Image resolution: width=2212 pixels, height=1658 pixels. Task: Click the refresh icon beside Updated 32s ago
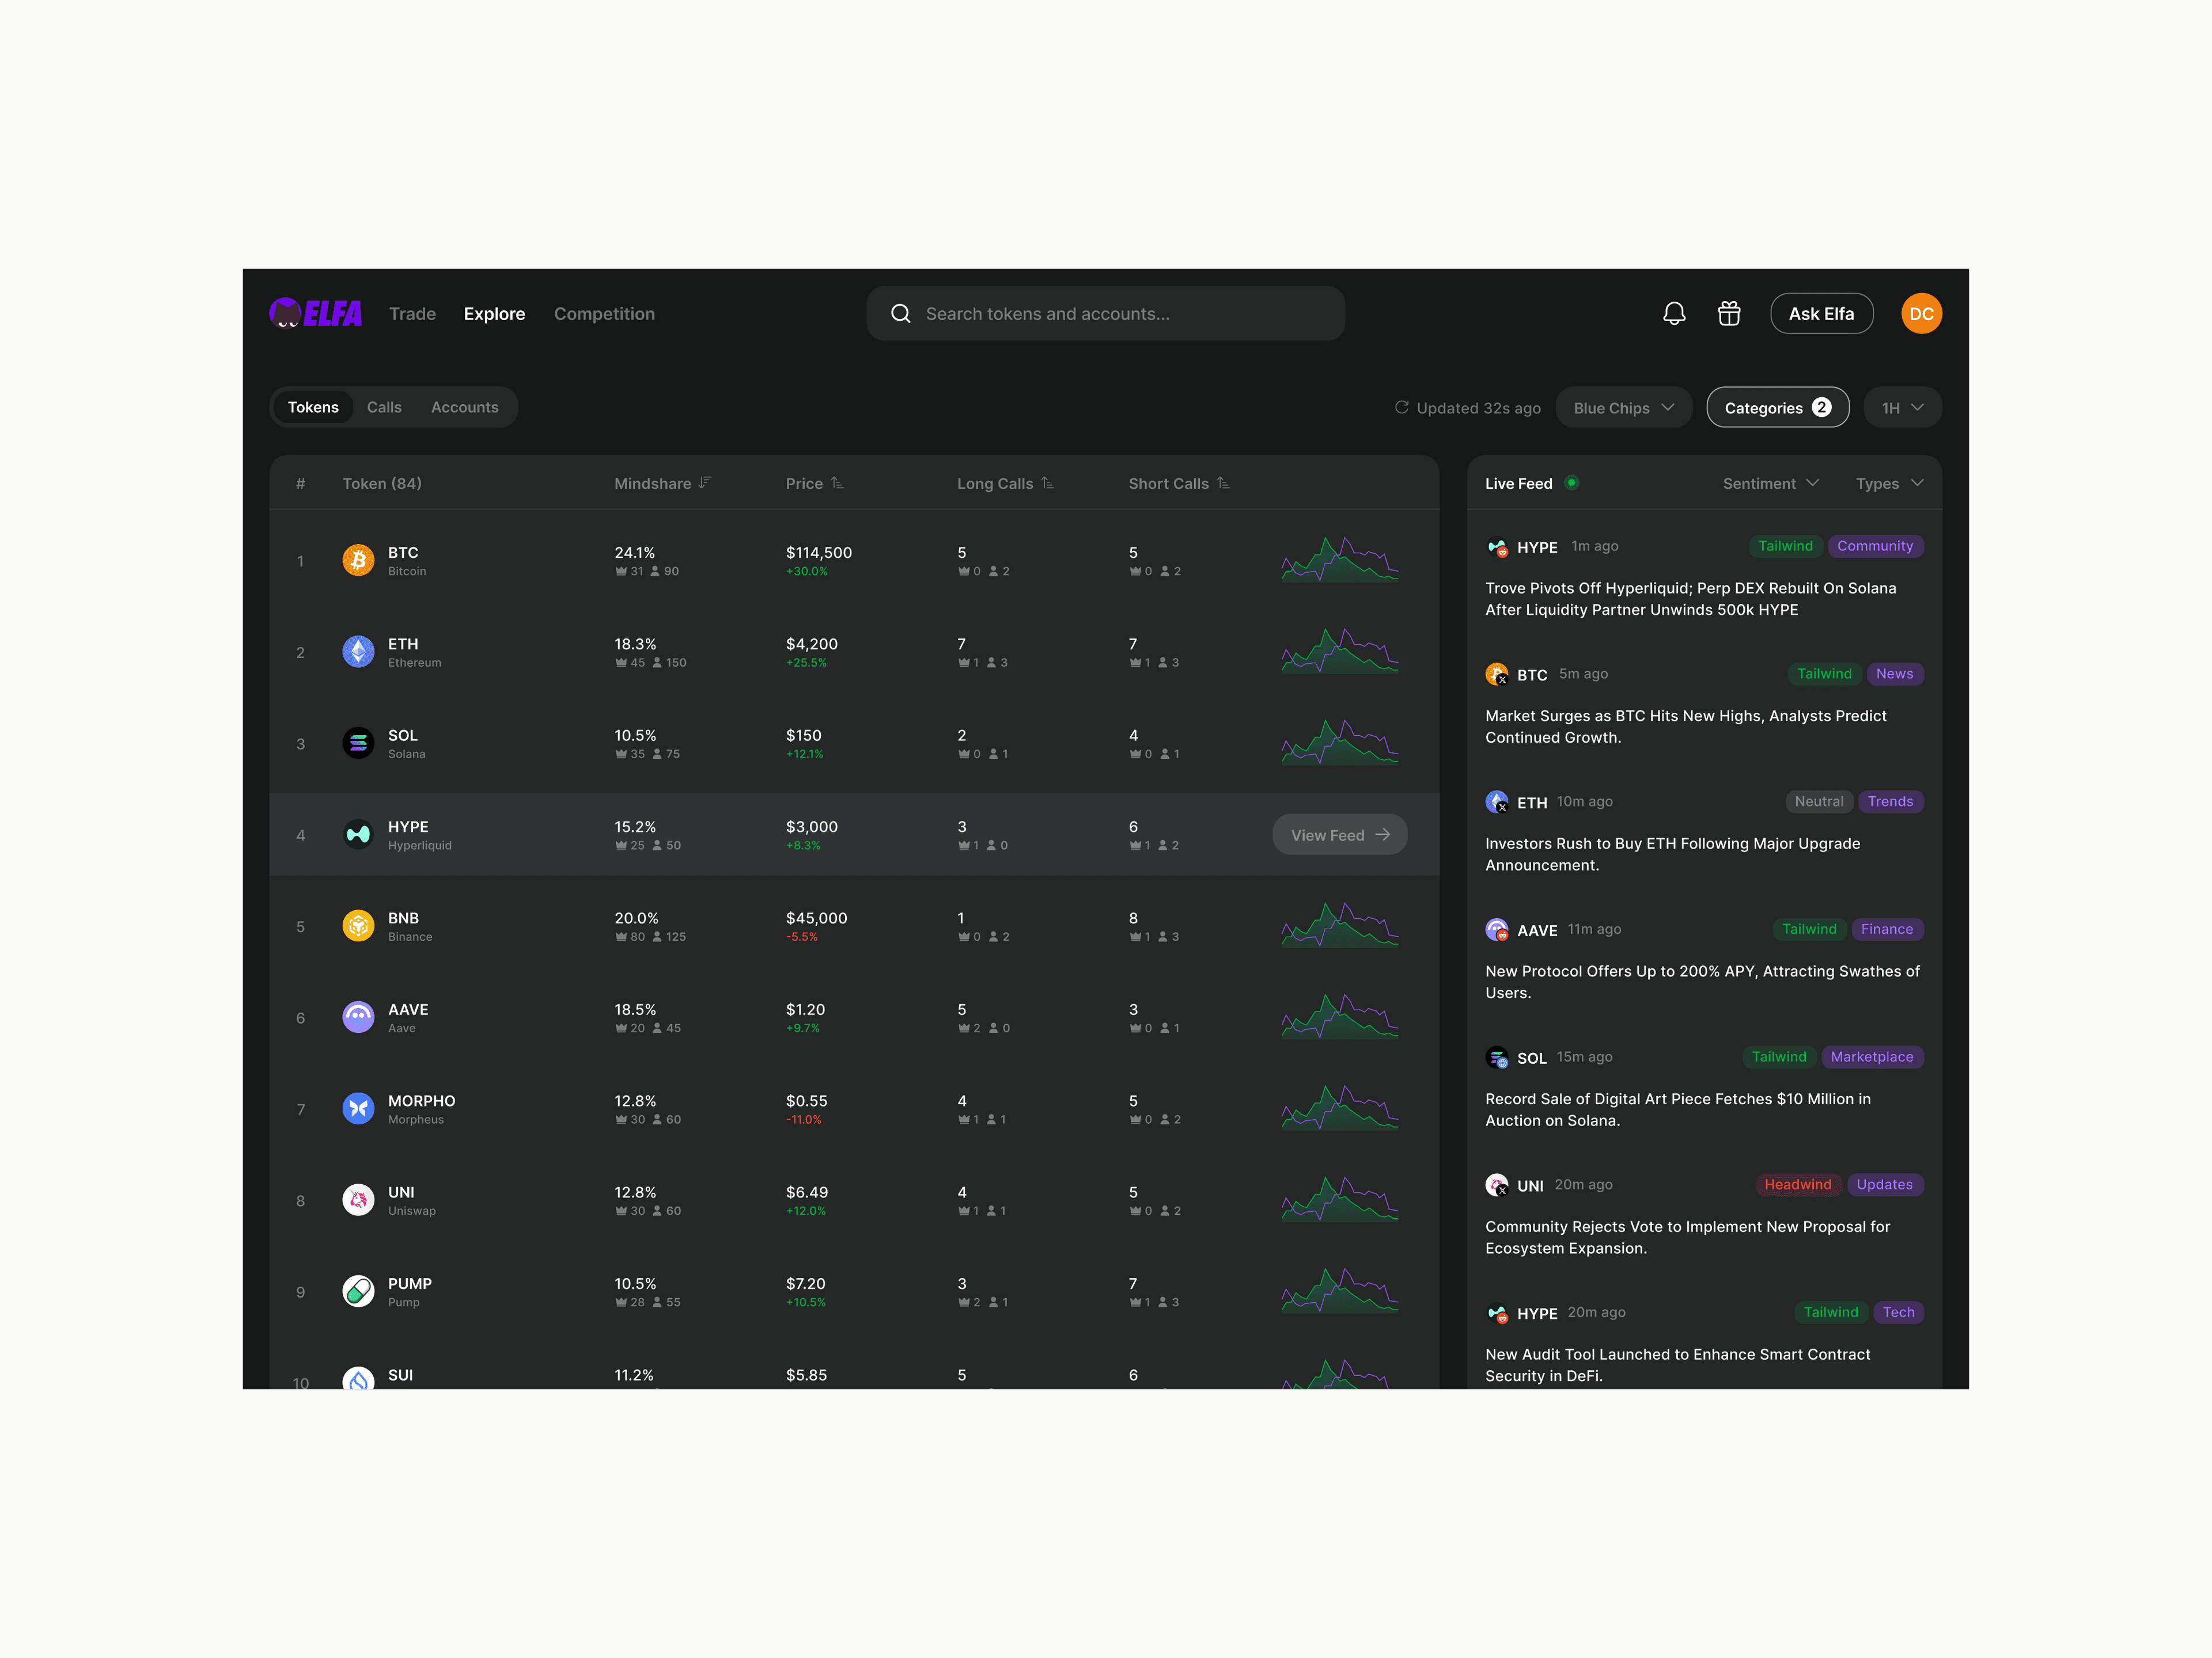pos(1401,408)
